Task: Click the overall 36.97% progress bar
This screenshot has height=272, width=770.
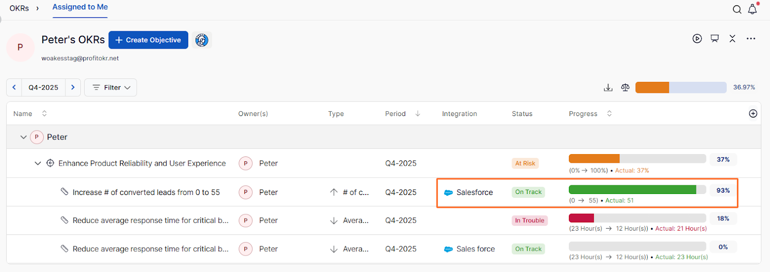Action: point(680,87)
